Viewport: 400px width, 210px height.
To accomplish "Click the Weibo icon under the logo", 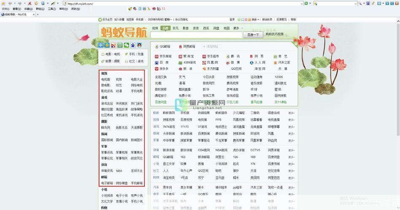I will click(x=113, y=45).
